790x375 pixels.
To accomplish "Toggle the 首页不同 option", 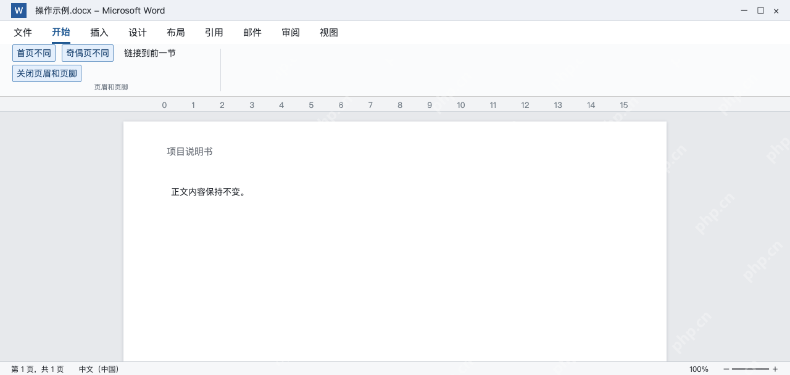I will (34, 53).
